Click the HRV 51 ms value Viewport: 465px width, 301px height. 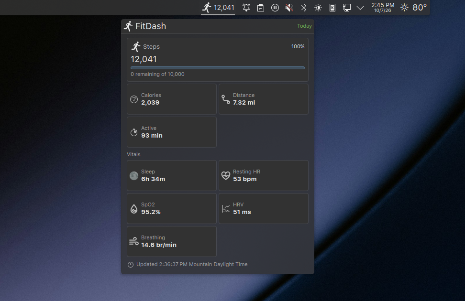[242, 212]
